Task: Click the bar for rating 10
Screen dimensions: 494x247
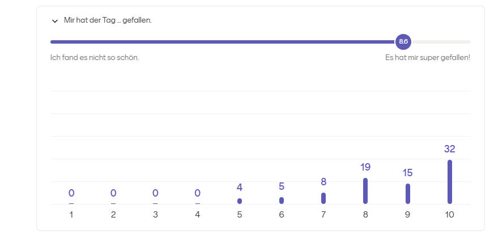Action: (x=450, y=182)
